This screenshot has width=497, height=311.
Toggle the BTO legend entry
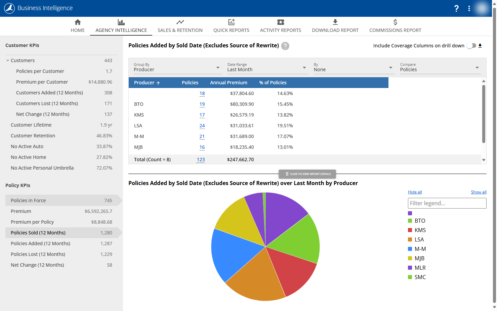click(417, 221)
